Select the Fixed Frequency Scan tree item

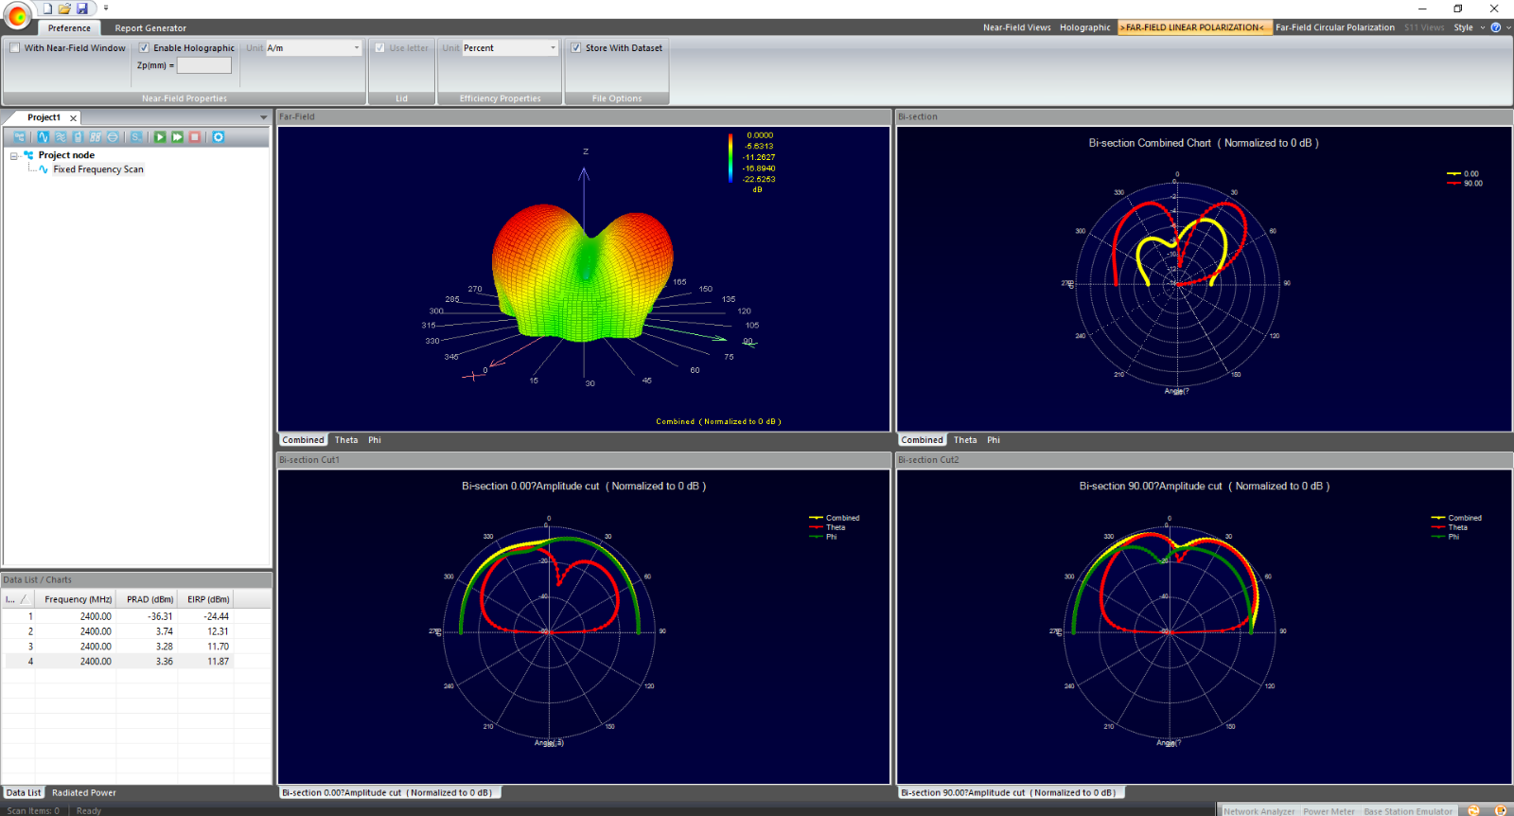(98, 169)
